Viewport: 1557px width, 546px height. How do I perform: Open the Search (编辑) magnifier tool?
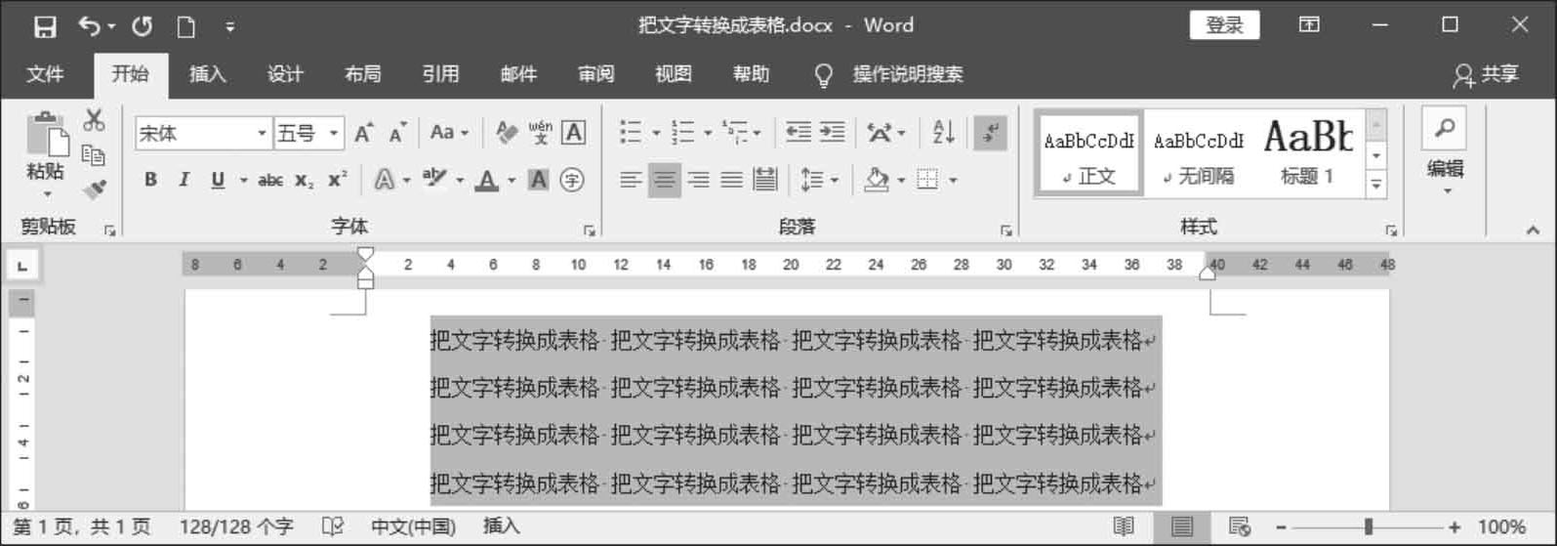click(1445, 129)
